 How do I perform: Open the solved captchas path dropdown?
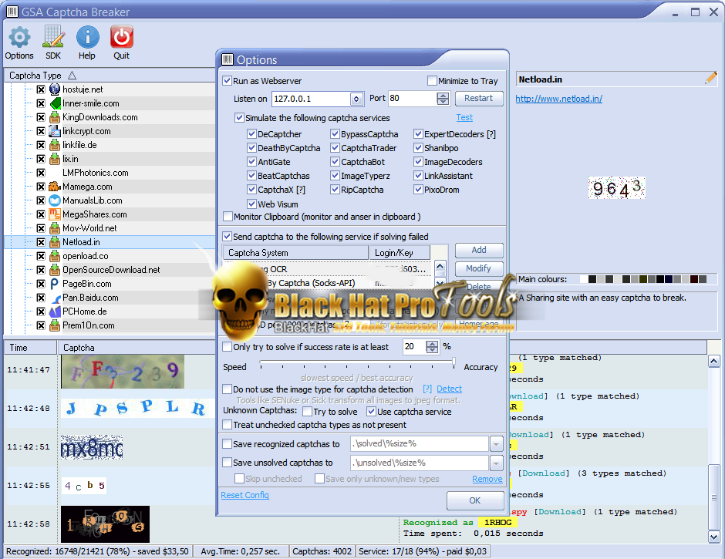[496, 444]
